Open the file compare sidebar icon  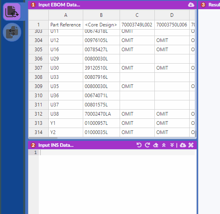pos(12,32)
